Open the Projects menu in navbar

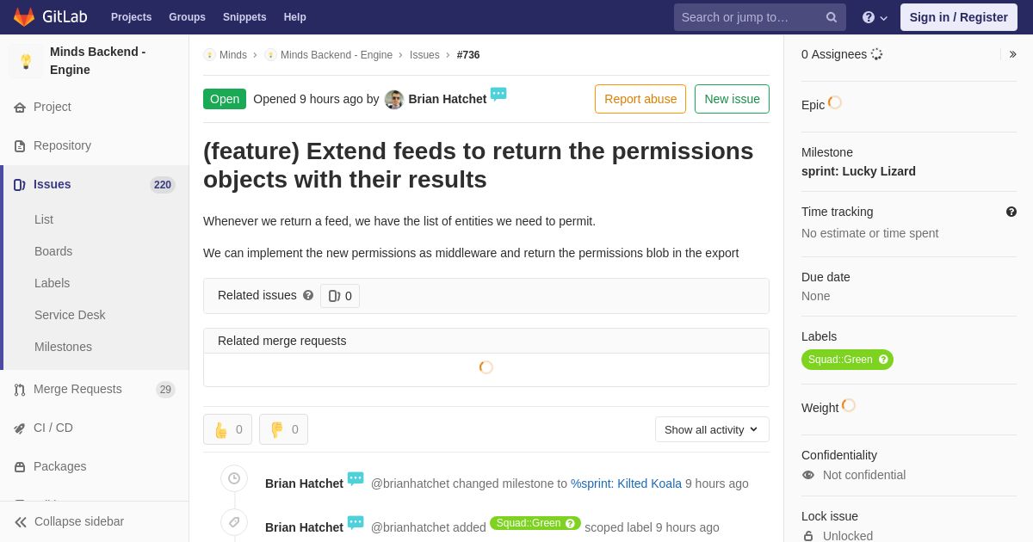click(x=131, y=17)
